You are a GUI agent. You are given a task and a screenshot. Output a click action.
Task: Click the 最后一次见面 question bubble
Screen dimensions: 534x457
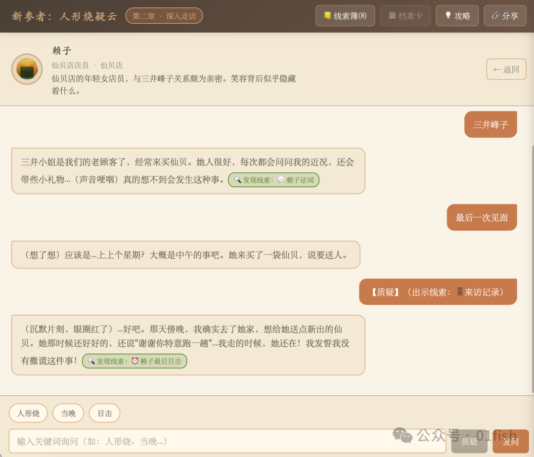(x=482, y=217)
